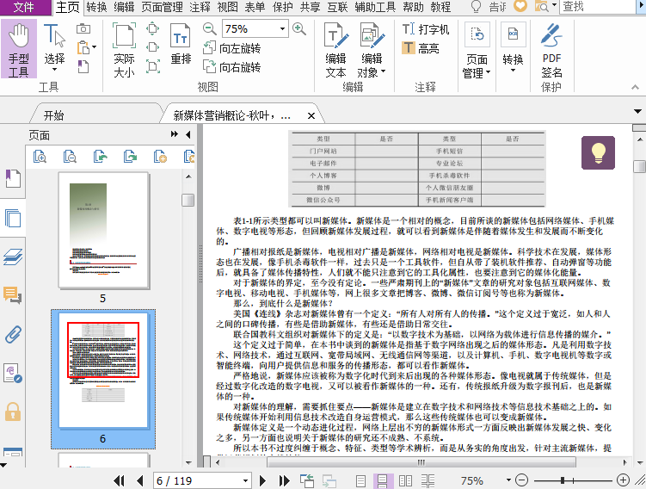This screenshot has height=489, width=646.
Task: Open the Clipboard paste icon
Action: tap(83, 47)
